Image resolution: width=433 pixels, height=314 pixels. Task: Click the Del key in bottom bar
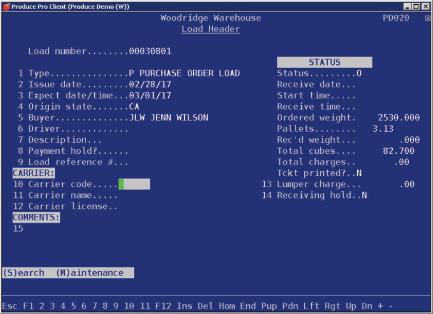205,306
